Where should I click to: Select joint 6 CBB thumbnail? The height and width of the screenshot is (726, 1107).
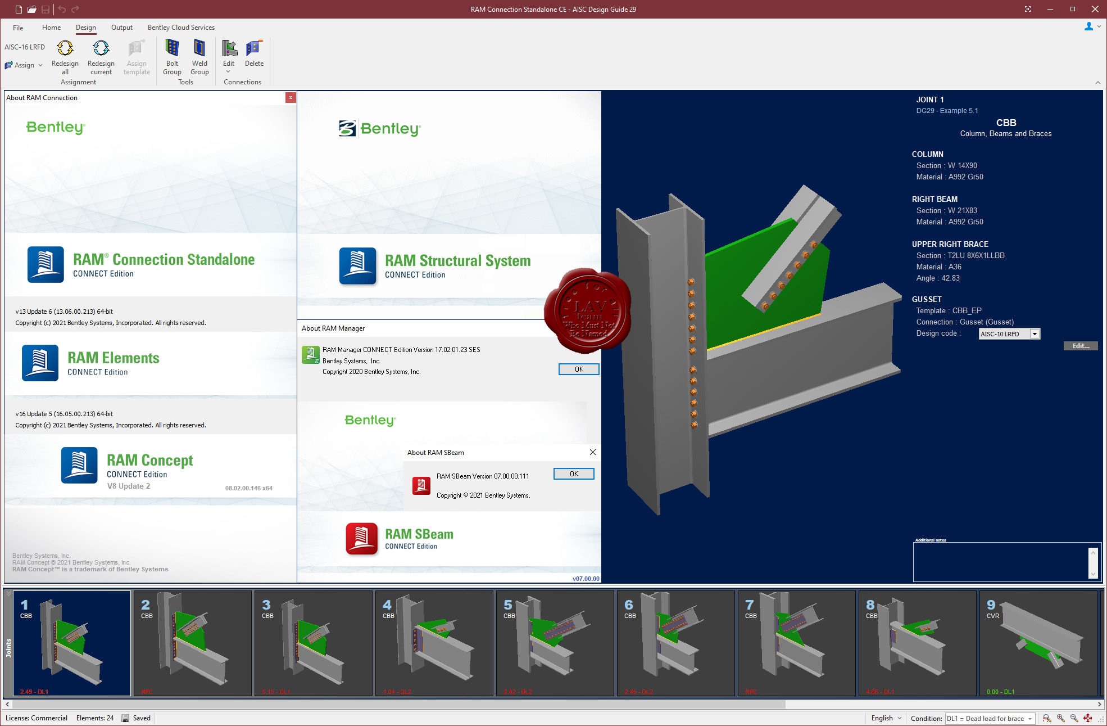tap(676, 643)
